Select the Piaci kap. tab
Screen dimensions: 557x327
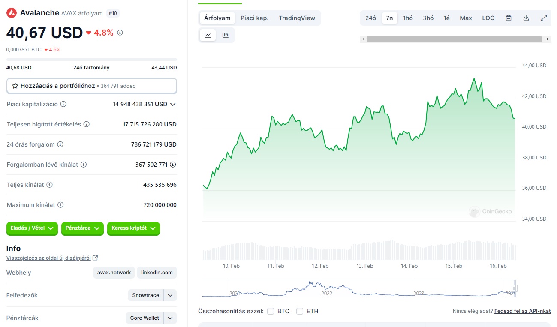click(254, 18)
